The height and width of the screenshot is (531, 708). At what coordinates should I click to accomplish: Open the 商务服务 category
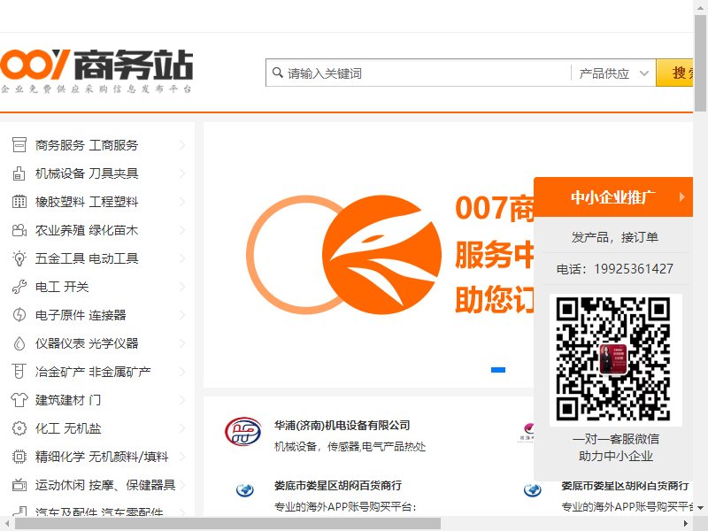tap(60, 145)
